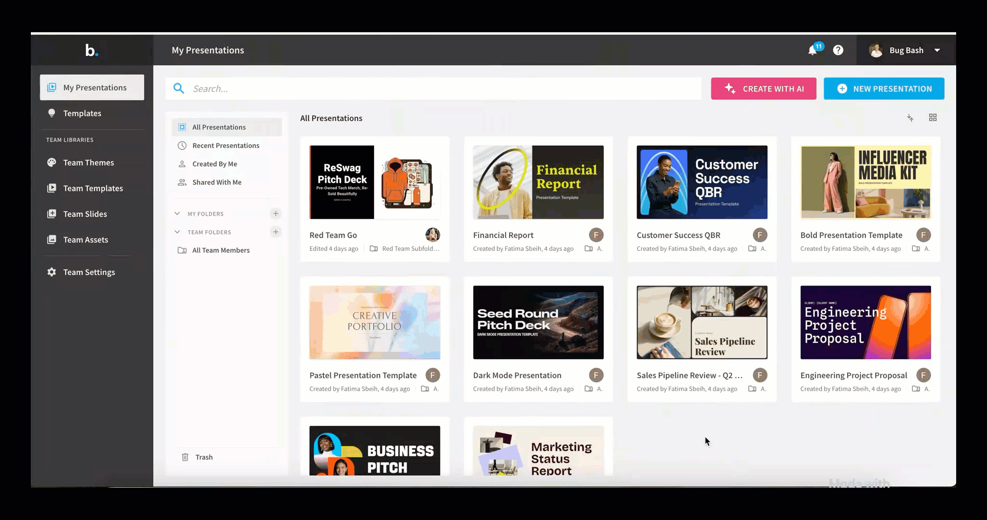Select Shared With Me filter

[x=227, y=182]
